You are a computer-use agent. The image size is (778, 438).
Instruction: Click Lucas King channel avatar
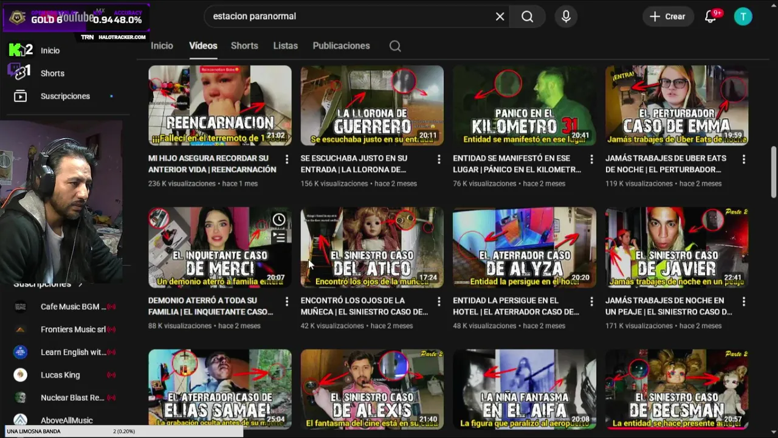pyautogui.click(x=21, y=375)
